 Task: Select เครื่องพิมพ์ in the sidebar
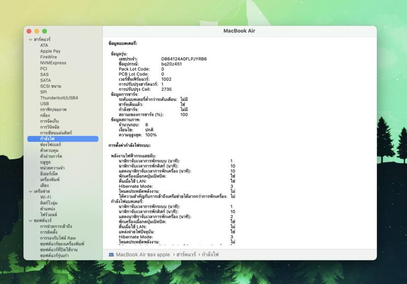point(50,180)
